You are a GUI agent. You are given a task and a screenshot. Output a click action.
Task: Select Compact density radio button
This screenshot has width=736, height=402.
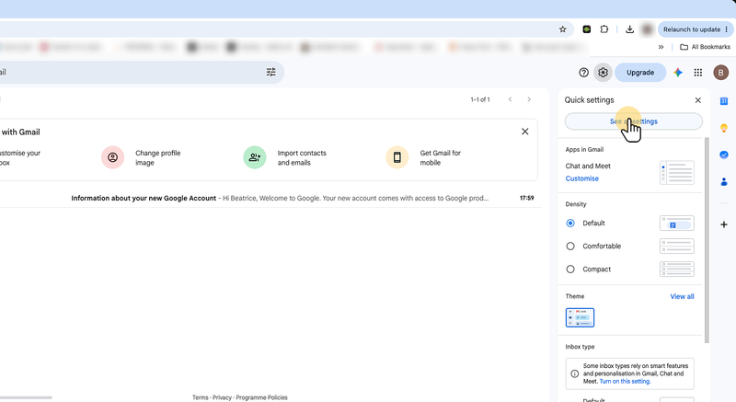(570, 270)
